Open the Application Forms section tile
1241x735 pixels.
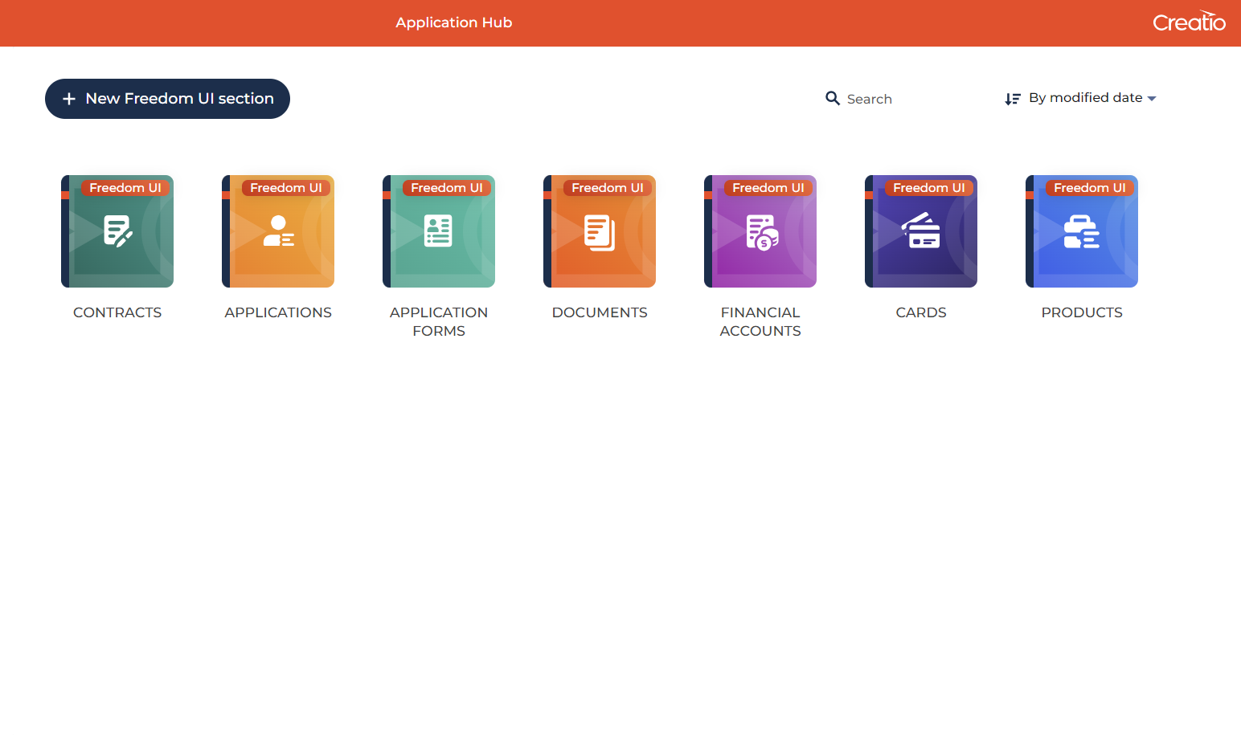click(x=439, y=231)
